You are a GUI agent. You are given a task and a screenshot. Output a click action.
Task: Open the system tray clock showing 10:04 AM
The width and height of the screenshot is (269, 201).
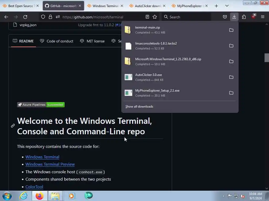tap(255, 196)
